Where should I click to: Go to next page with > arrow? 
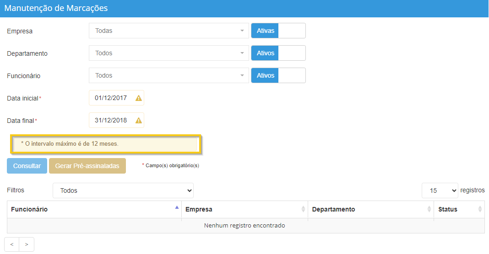[x=27, y=244]
